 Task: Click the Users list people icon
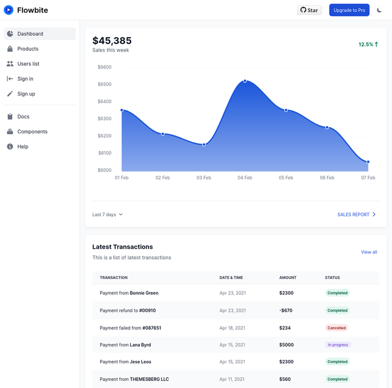tap(10, 64)
